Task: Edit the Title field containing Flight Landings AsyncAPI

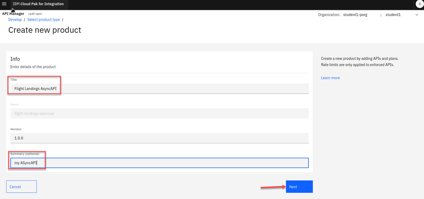Action: (x=89, y=89)
